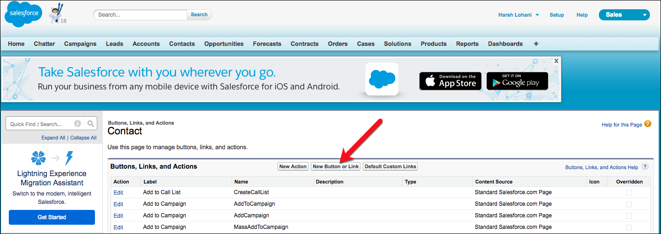Close the mobile app banner with X

coord(556,61)
